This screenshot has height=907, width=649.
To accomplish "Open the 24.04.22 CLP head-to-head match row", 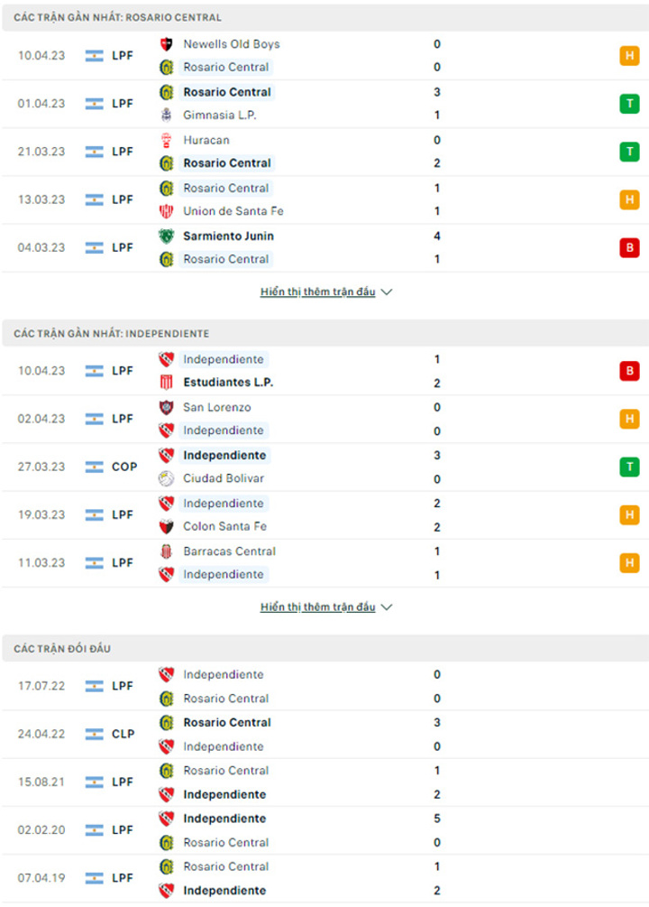I will [325, 734].
